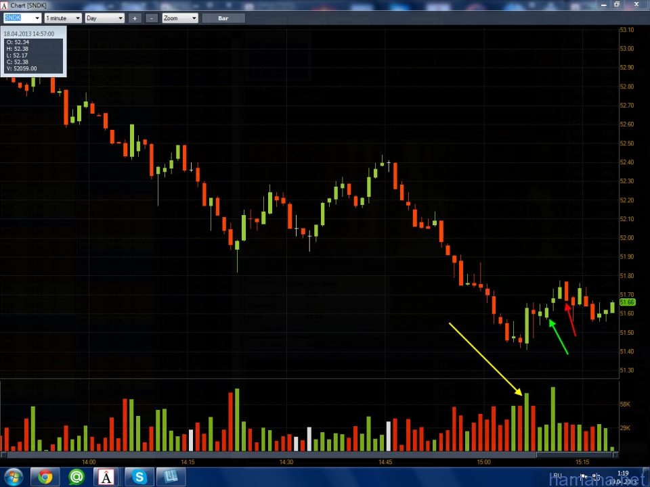
Task: Expand the 1 minute interval dropdown
Action: pyautogui.click(x=77, y=18)
